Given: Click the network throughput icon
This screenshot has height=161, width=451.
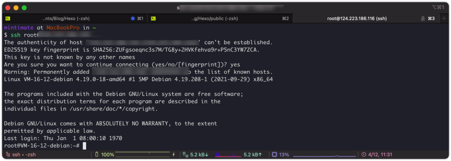Looking at the screenshot, I should [185, 155].
